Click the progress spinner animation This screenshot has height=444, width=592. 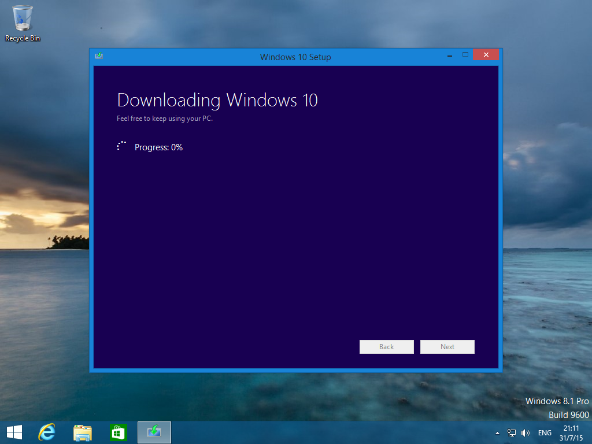[x=121, y=146]
